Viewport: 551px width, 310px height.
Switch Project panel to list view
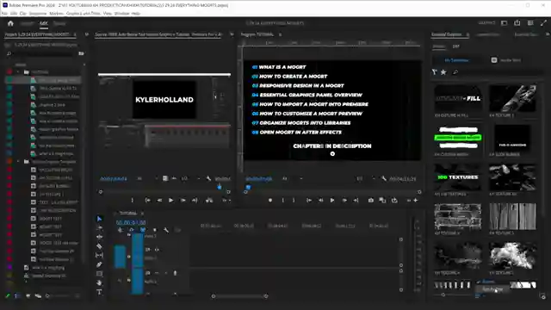(x=17, y=296)
